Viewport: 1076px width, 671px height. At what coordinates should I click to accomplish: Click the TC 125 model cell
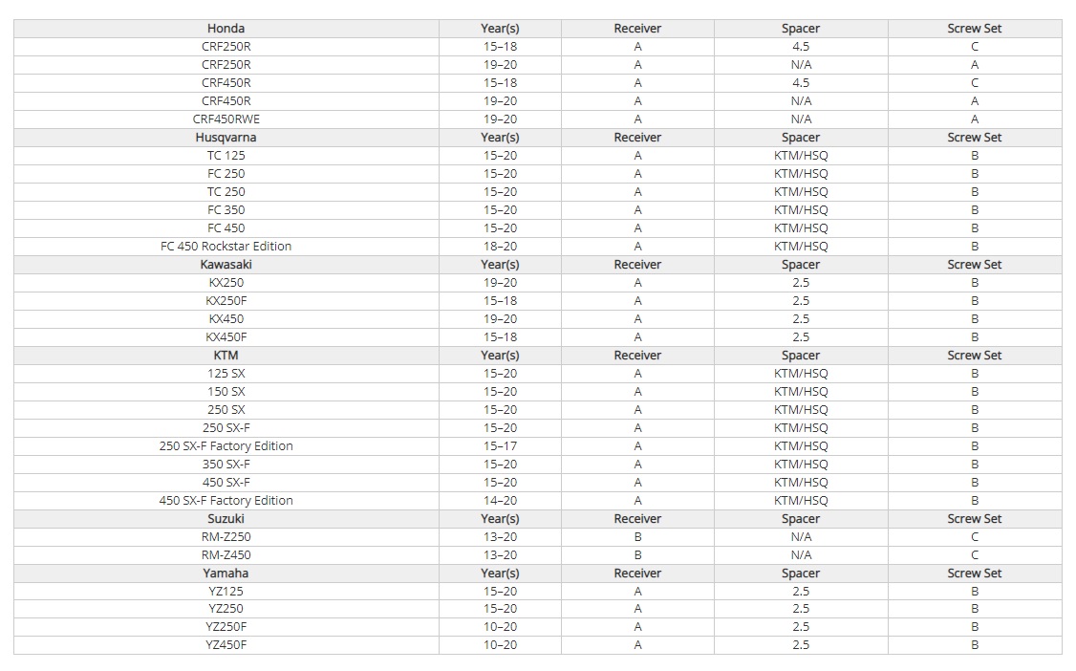(x=226, y=155)
